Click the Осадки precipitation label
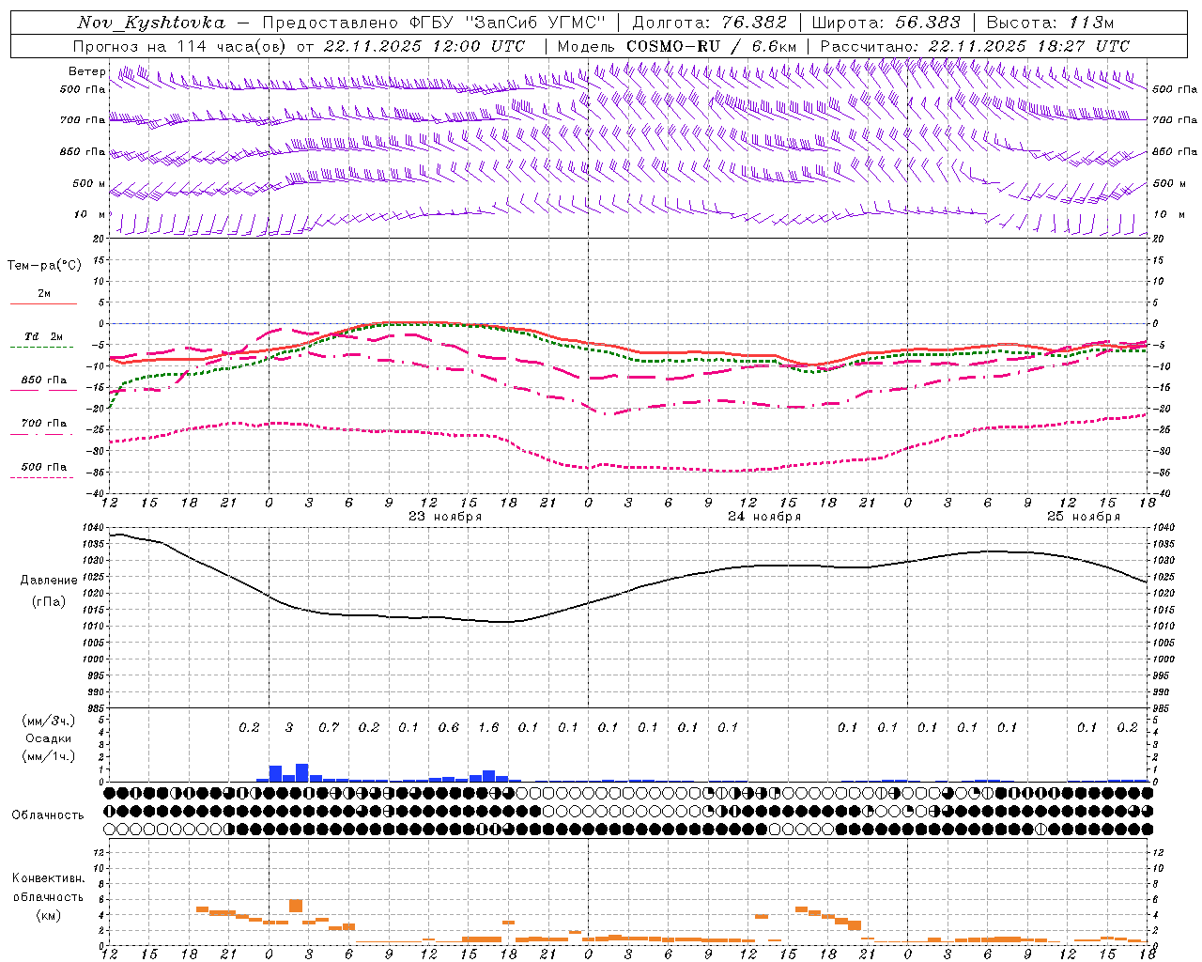Viewport: 1202px width, 962px height. click(x=48, y=738)
